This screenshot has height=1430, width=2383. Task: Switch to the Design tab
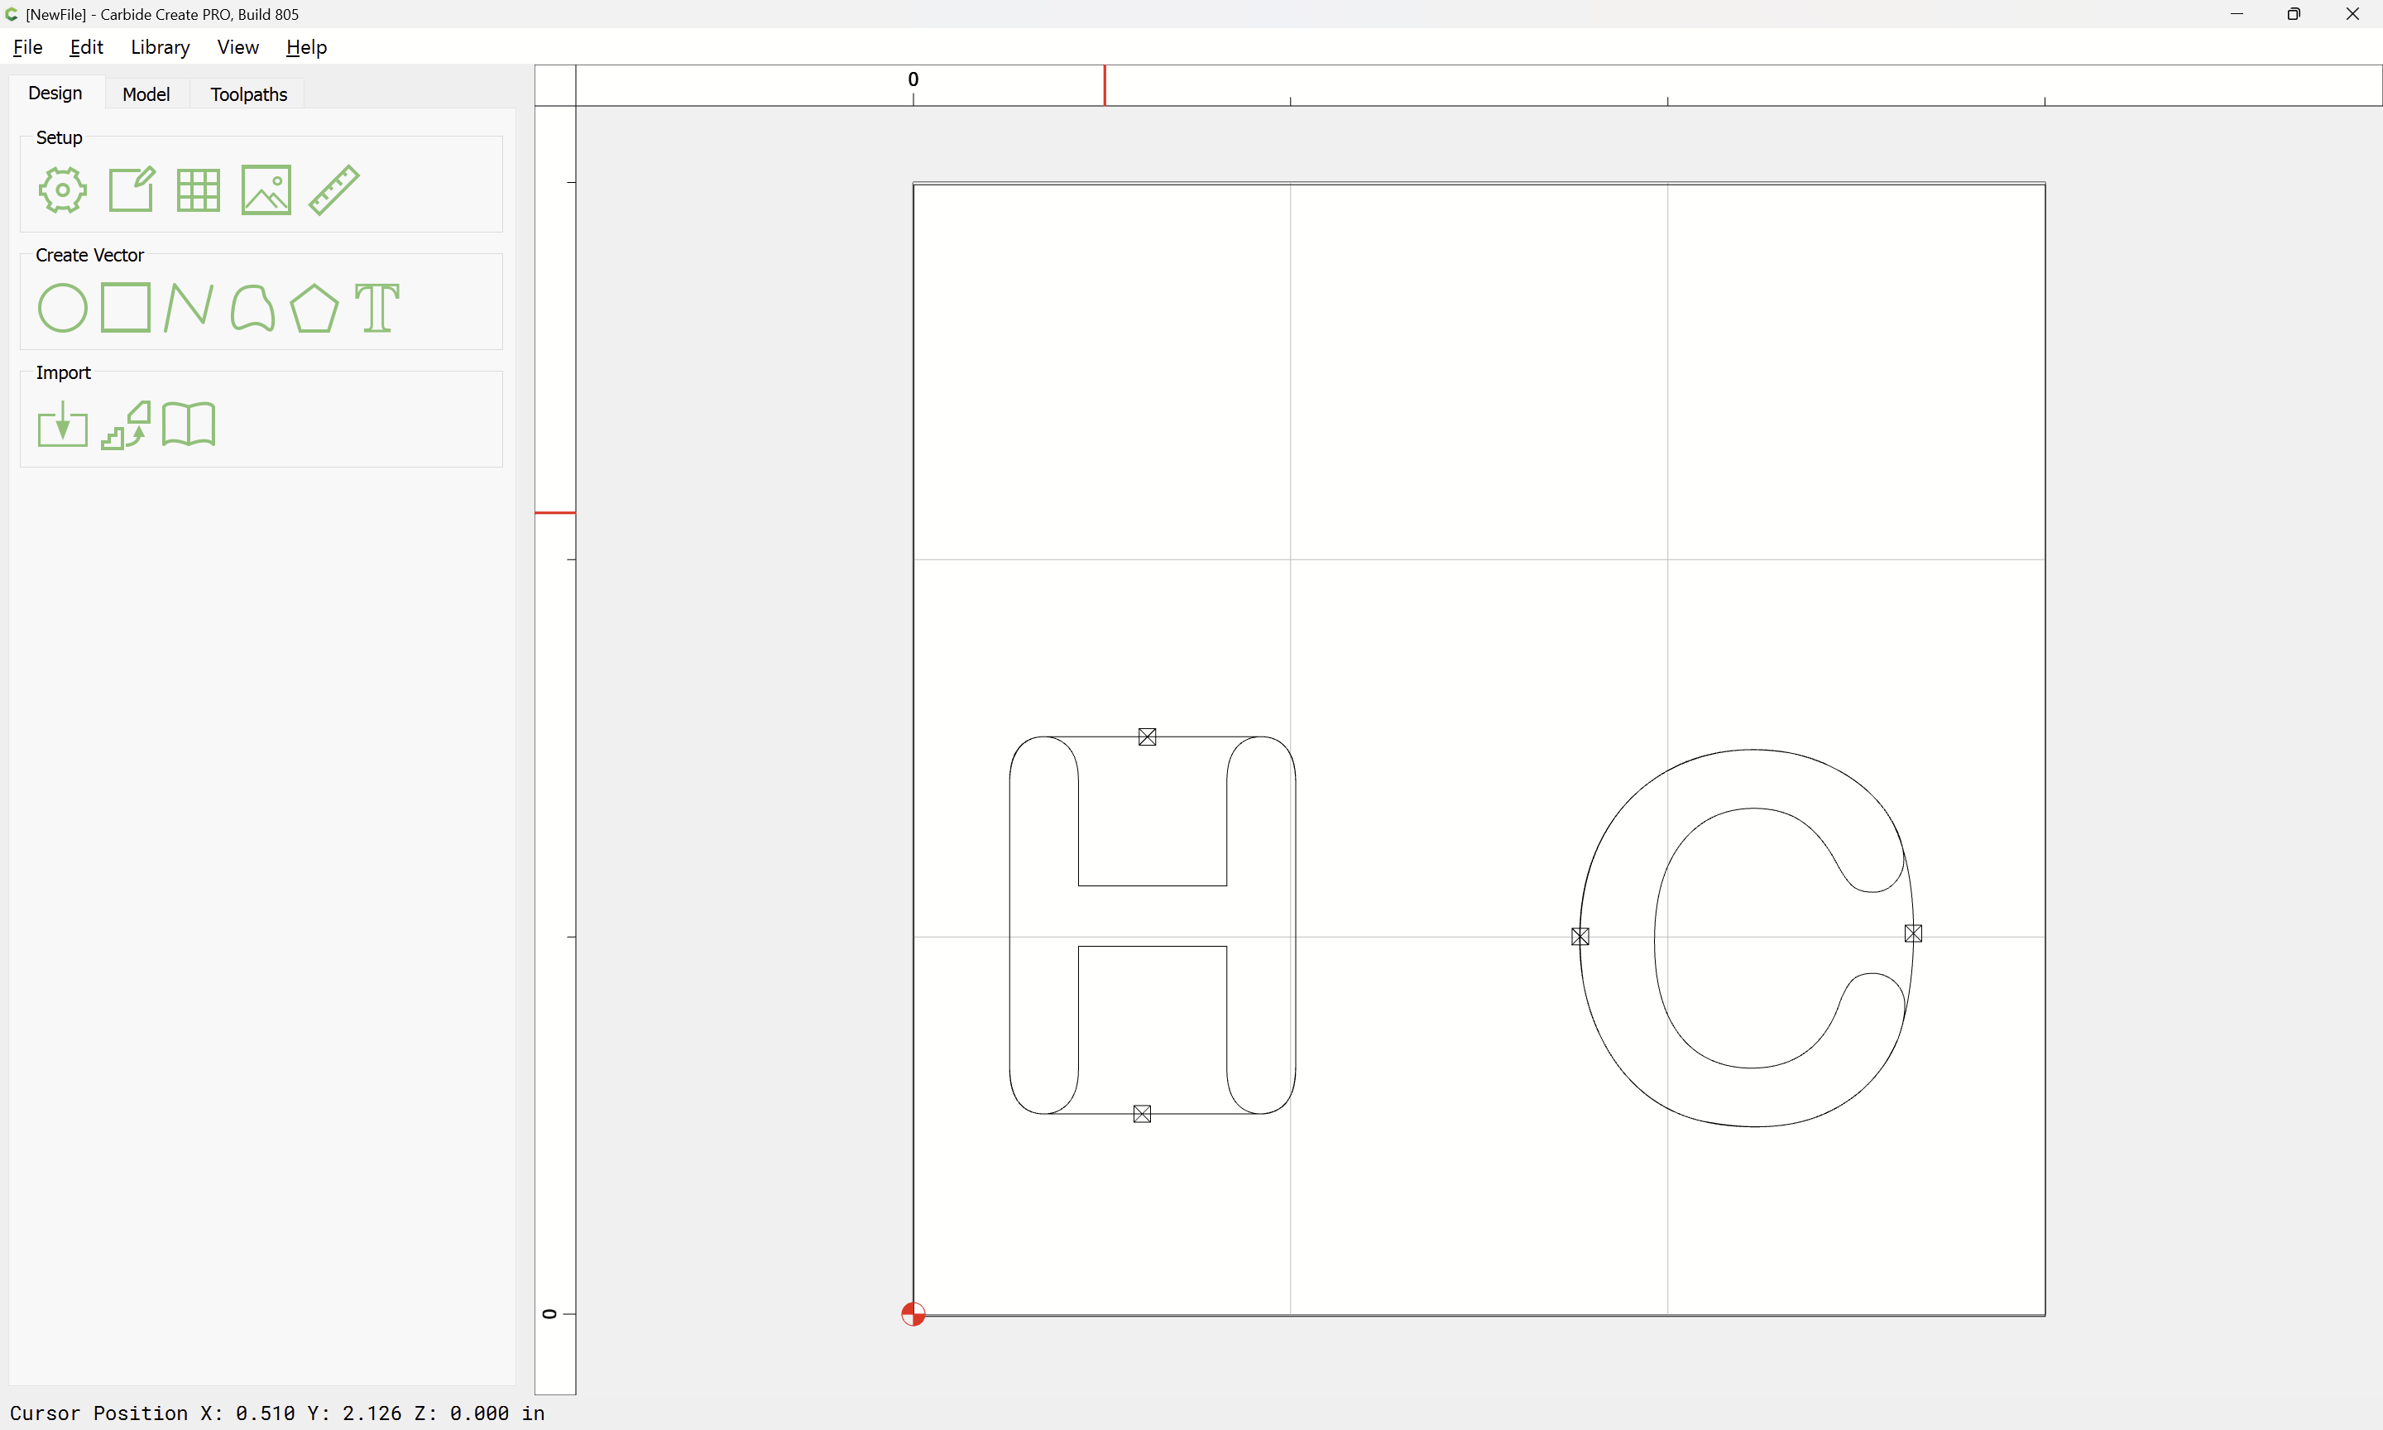(x=55, y=94)
